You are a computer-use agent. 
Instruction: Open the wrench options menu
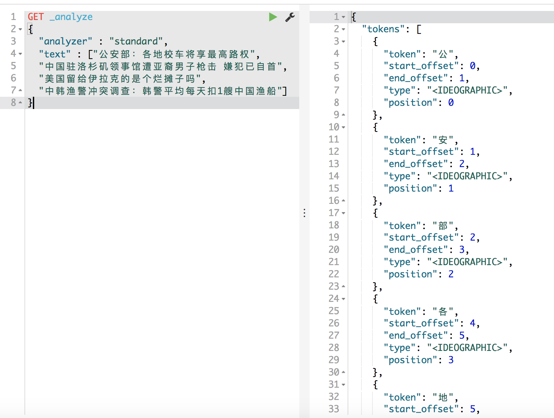(x=290, y=17)
